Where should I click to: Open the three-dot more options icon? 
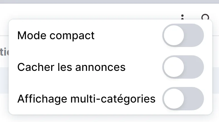coord(182,17)
